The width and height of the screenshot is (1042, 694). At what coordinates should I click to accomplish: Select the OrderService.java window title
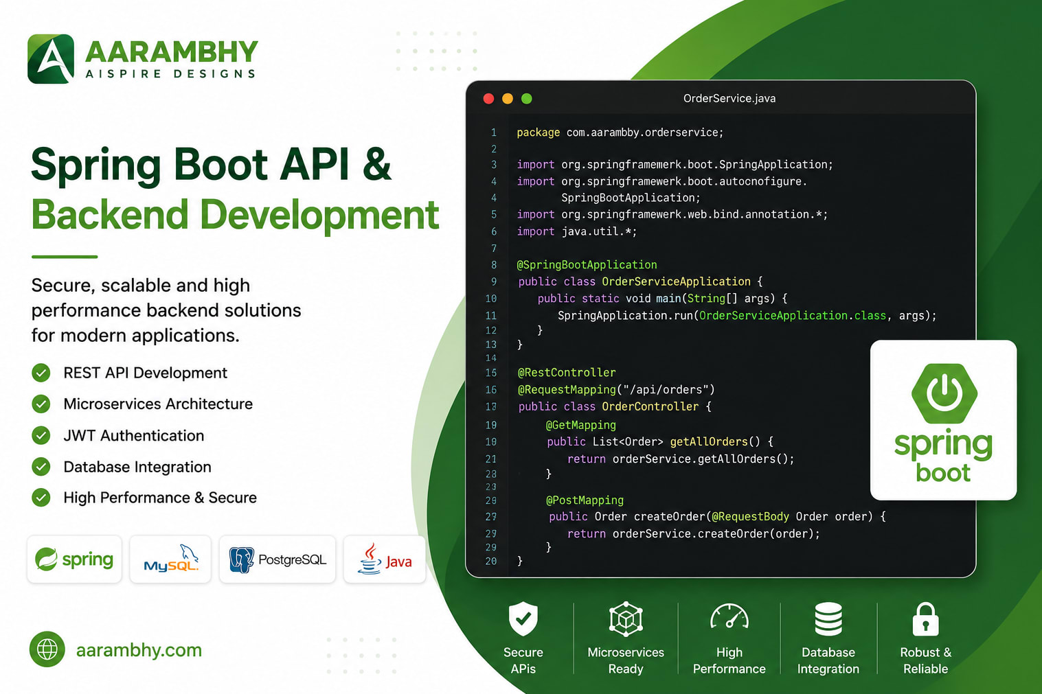pos(729,98)
